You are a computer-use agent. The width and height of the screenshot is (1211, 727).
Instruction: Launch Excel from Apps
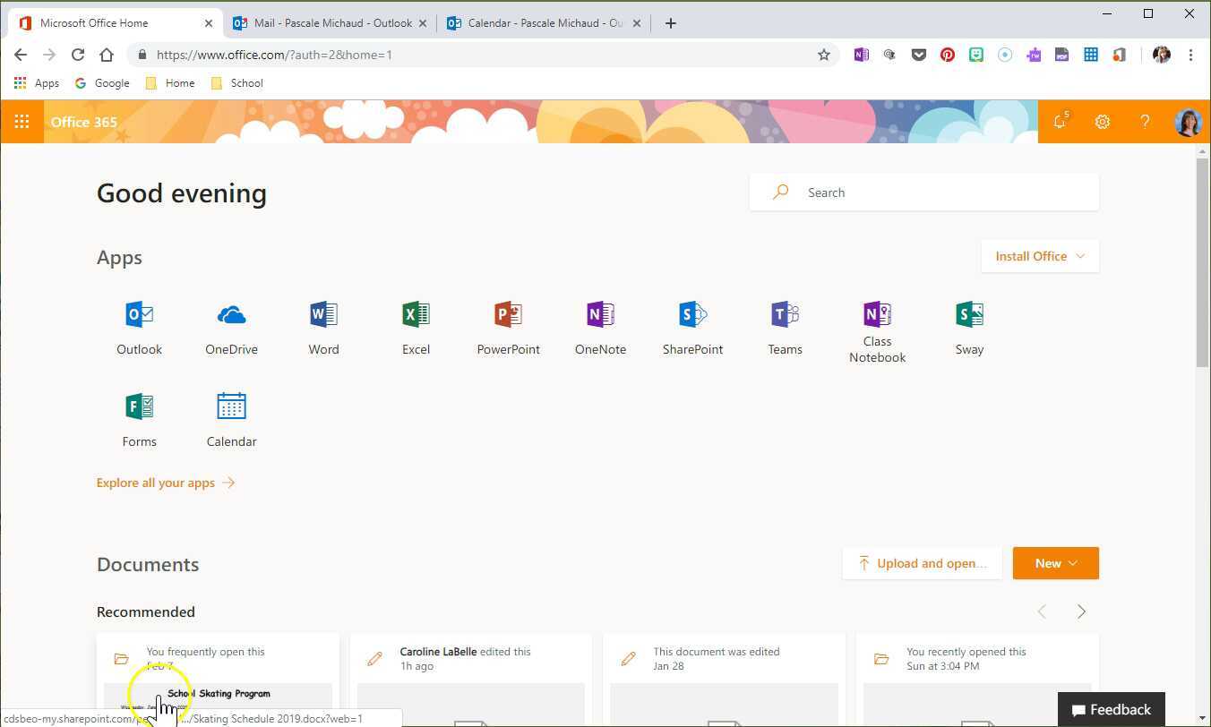coord(416,329)
